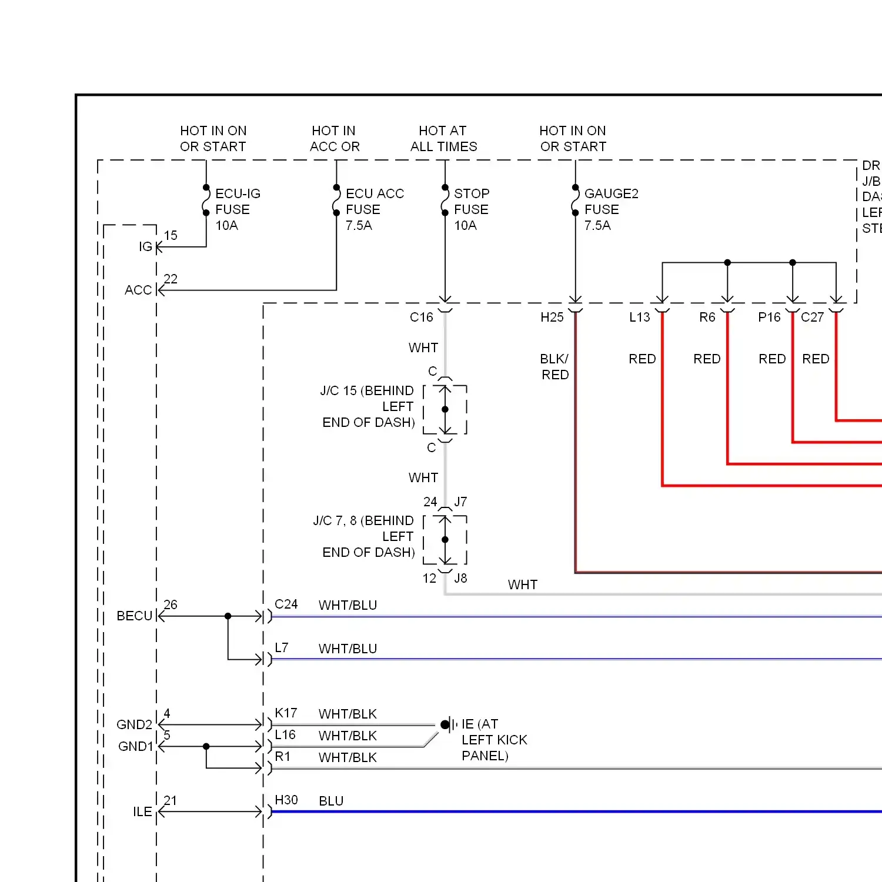Image resolution: width=882 pixels, height=882 pixels.
Task: Click pin number 26 at BECU
Action: [x=171, y=604]
